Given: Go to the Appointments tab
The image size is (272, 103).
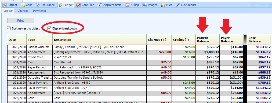Looking at the screenshot, I should point(110,5).
